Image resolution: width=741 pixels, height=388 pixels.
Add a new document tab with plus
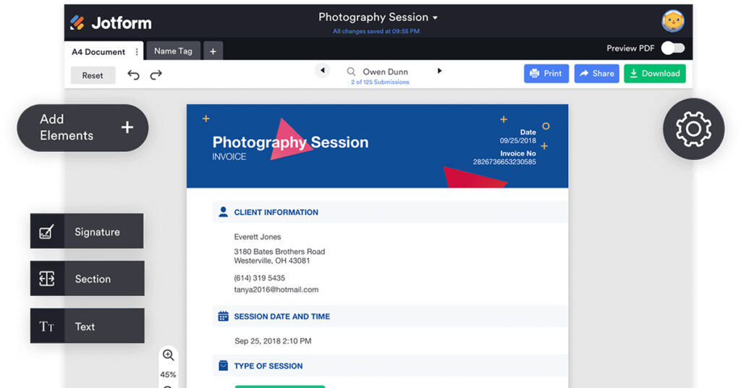tap(213, 51)
